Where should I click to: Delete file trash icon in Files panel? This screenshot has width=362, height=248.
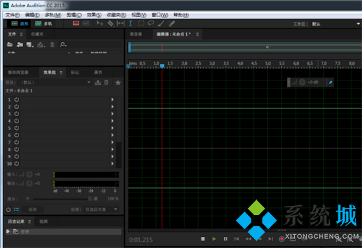(x=53, y=44)
